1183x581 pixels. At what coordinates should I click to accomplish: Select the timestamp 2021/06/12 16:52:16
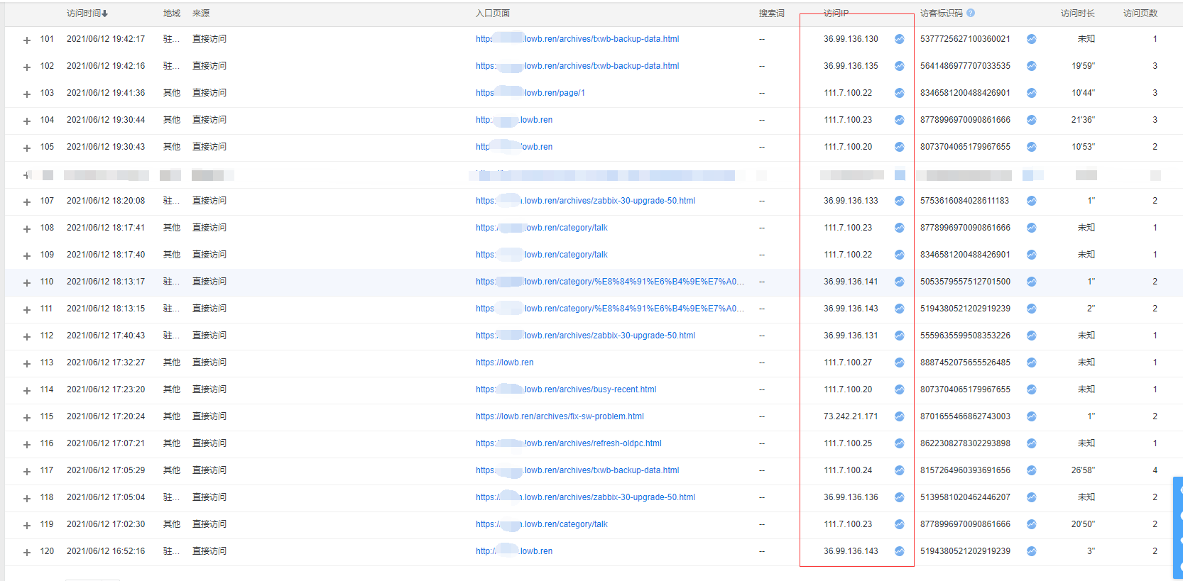106,551
